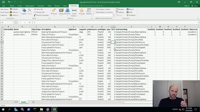Select cell pump1.status
The height and width of the screenshot is (112, 200).
click(22, 35)
